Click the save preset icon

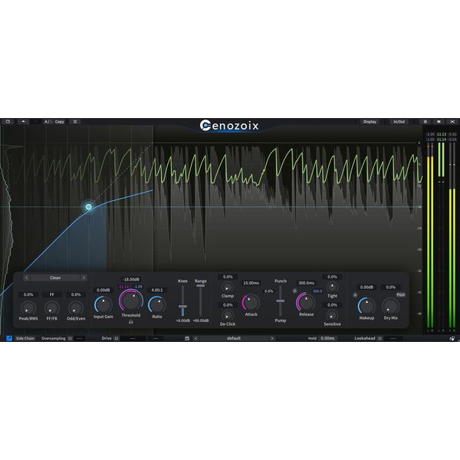(187, 338)
